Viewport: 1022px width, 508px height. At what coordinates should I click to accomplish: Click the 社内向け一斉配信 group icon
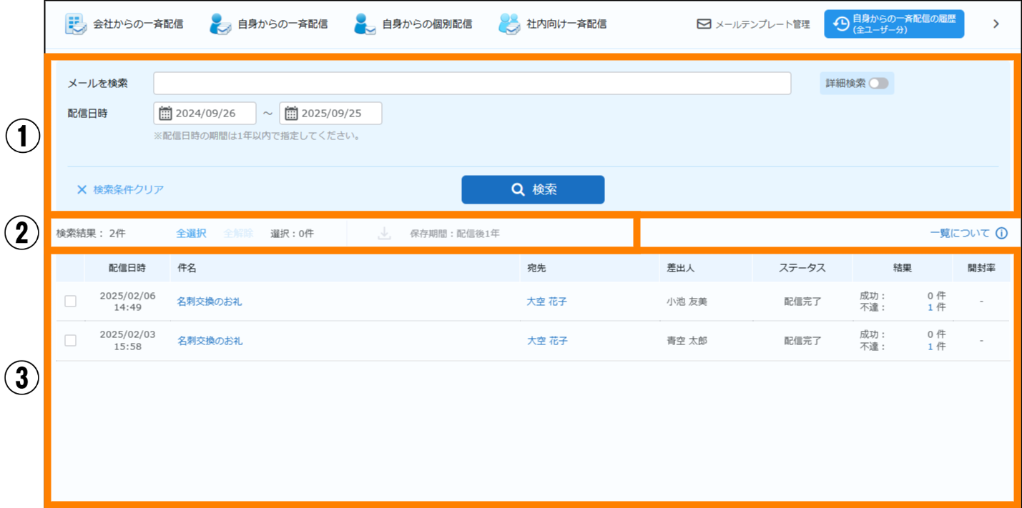509,24
